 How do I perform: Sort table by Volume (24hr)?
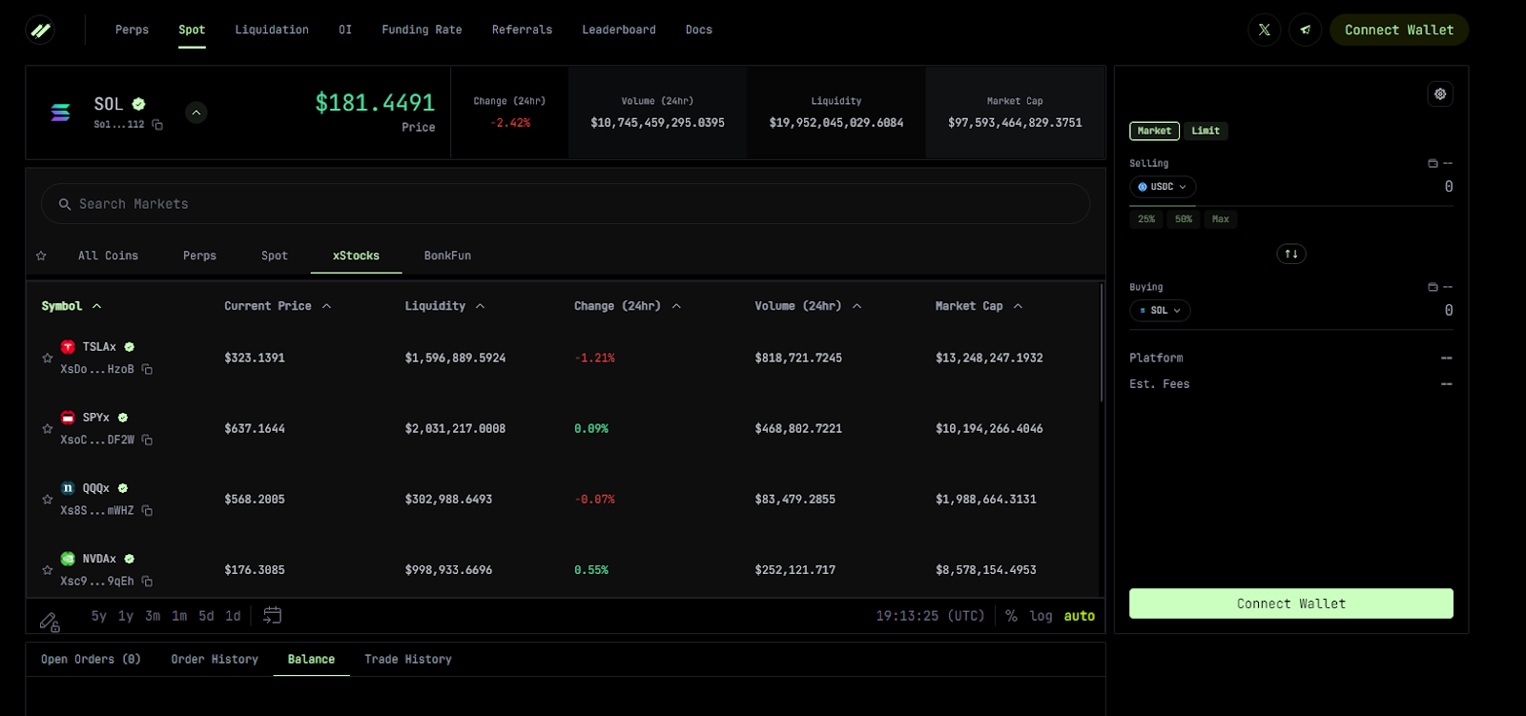pyautogui.click(x=808, y=306)
